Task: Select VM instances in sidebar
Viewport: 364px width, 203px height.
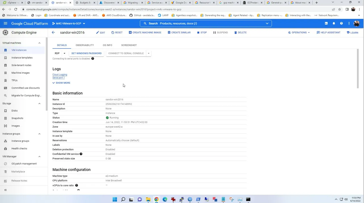Action: point(22,50)
